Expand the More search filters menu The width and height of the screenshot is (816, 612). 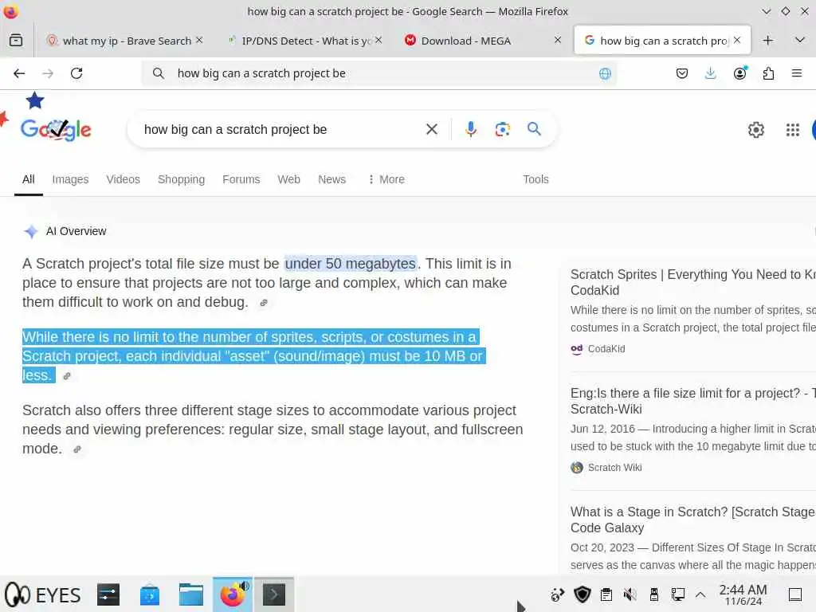click(x=386, y=179)
